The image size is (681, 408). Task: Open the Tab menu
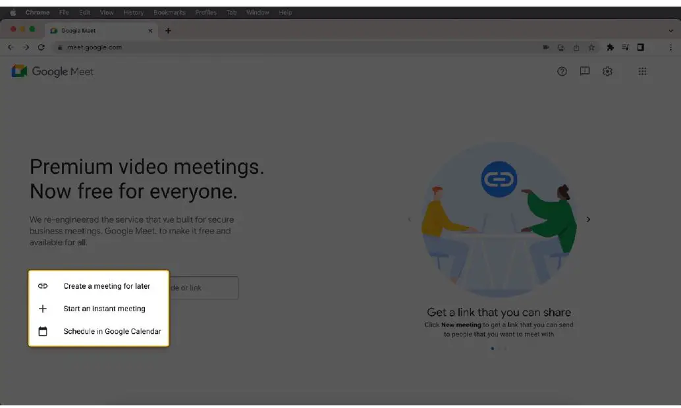(x=231, y=13)
